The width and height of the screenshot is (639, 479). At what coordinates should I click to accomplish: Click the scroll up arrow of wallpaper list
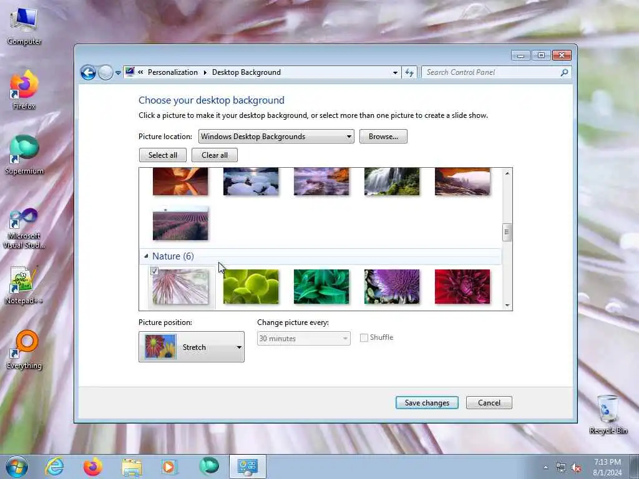pyautogui.click(x=507, y=173)
